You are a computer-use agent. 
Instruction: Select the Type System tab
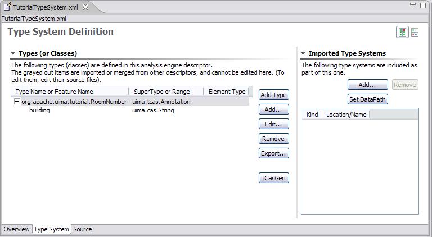(x=51, y=229)
